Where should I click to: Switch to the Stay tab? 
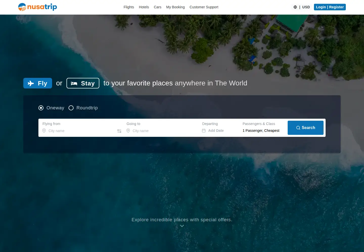click(83, 83)
